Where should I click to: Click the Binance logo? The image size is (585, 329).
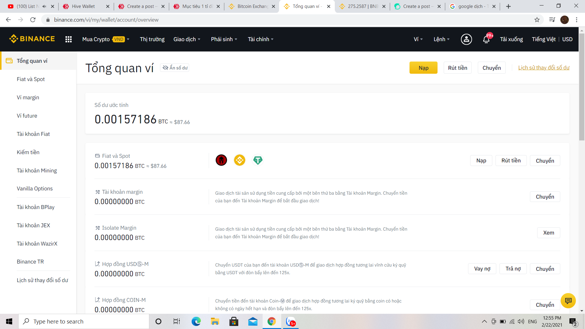click(x=32, y=39)
